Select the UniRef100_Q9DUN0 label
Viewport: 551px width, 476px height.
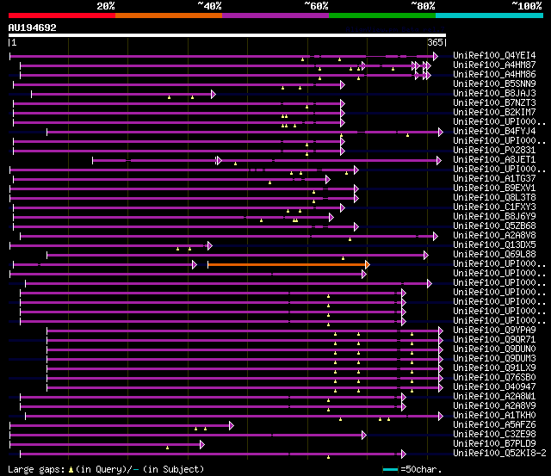coord(494,349)
